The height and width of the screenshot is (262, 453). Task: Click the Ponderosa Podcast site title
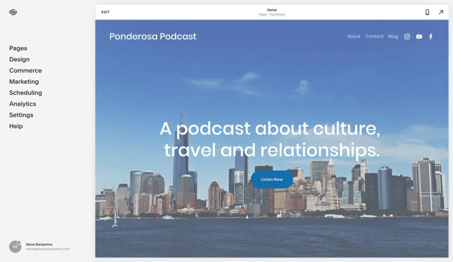pyautogui.click(x=153, y=37)
